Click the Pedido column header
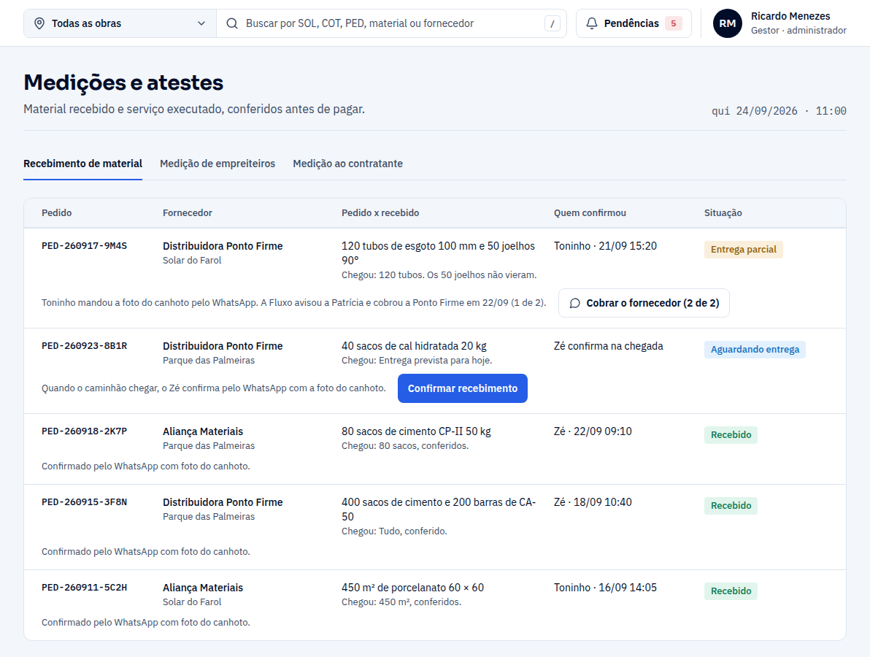870x657 pixels. click(x=57, y=213)
